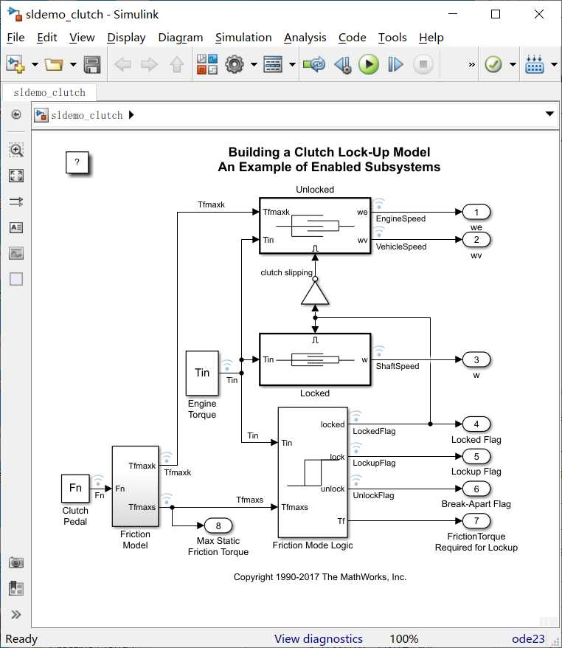Open the Display menu
Image resolution: width=562 pixels, height=648 pixels.
[x=126, y=38]
